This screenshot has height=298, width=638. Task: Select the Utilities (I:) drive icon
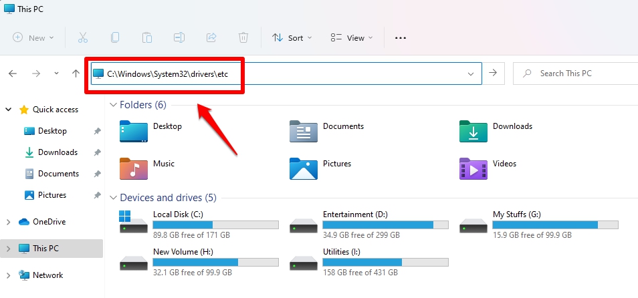[304, 263]
